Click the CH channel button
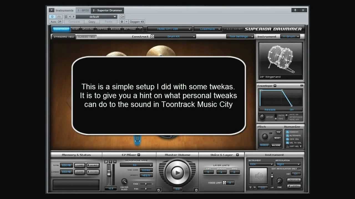Viewport: 355px width, 199px height. coord(122,17)
